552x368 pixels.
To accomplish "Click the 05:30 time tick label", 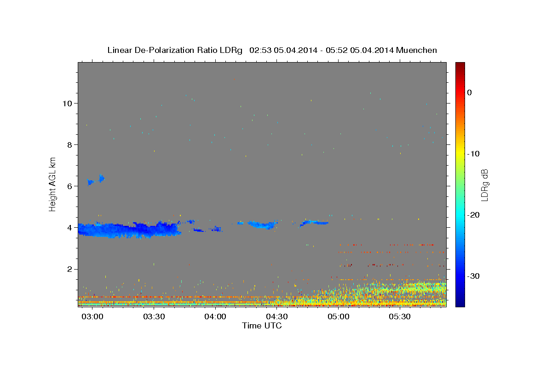I will (x=400, y=317).
